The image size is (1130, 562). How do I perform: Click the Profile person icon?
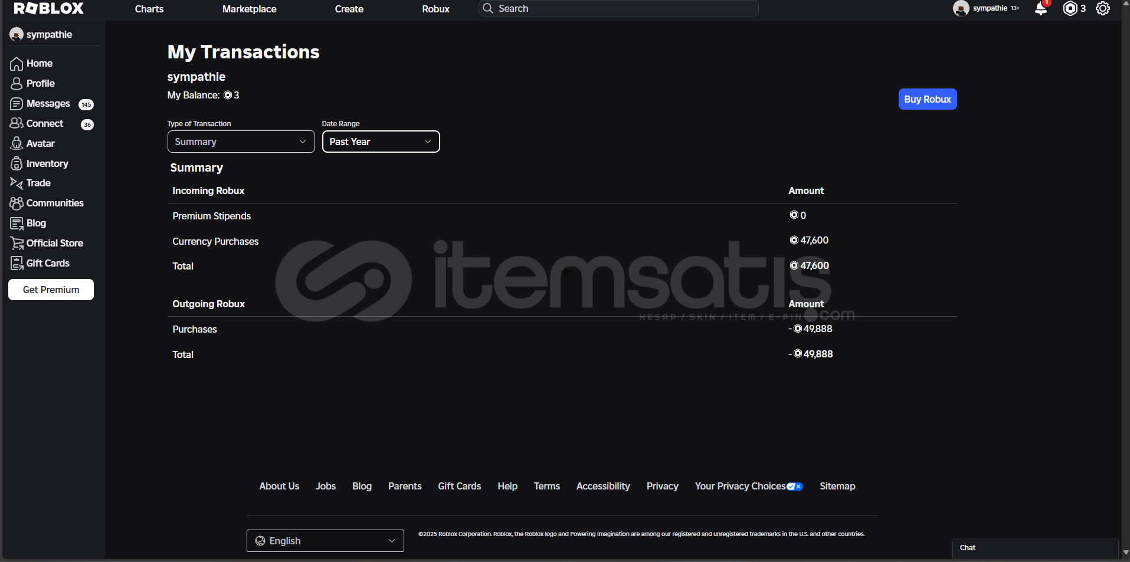(x=17, y=84)
